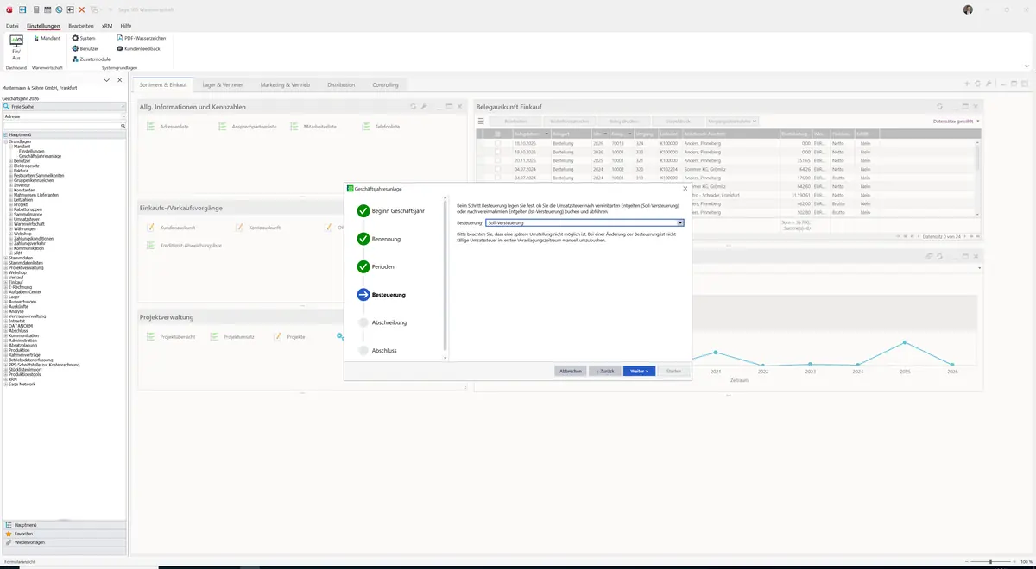Select Geschäftsjahresanlage in the navigation tree
Viewport: 1036px width, 569px height.
pyautogui.click(x=40, y=155)
